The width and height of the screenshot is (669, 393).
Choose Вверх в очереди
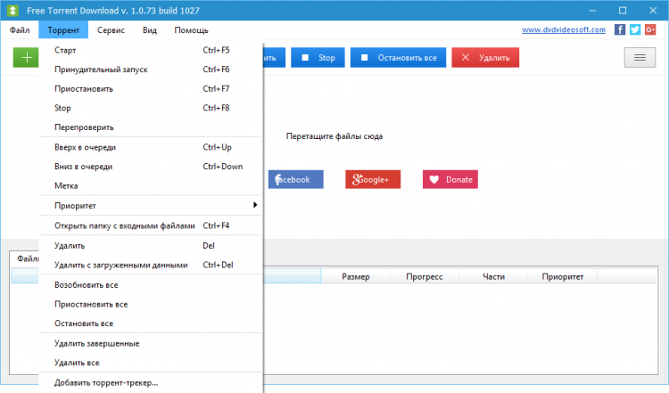[x=151, y=147]
